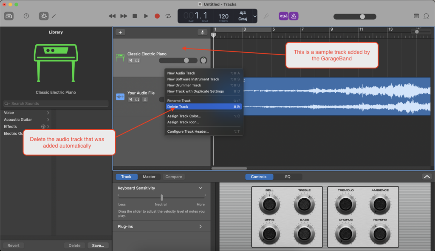This screenshot has width=435, height=251.
Task: Click the Chorus knob
Action: 345,234
